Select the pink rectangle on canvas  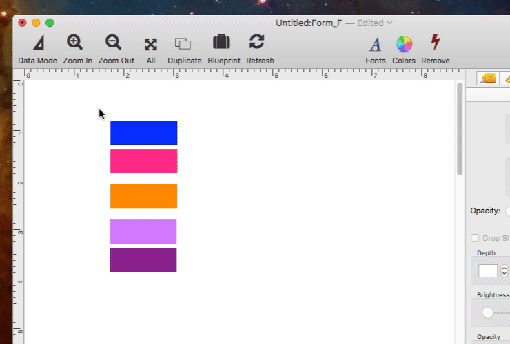pos(144,162)
